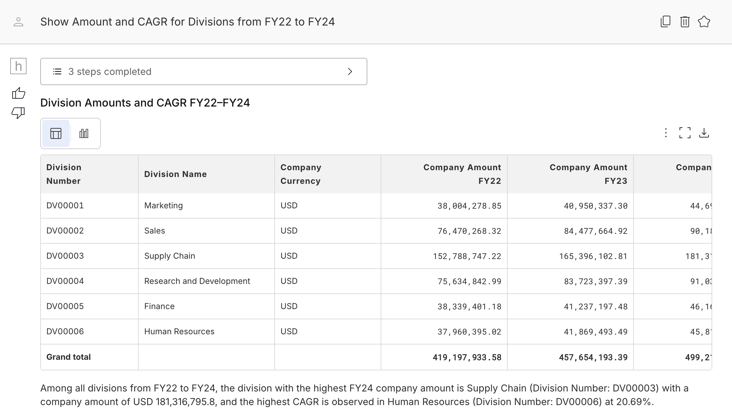Select the Supply Chain division row
732x418 pixels.
(170, 256)
